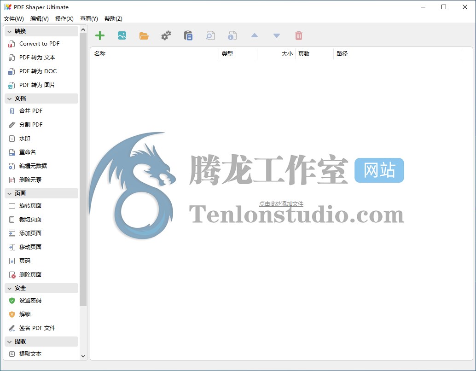Collapse the 文档 section chevron
Screen dimensions: 476x371
coord(9,99)
